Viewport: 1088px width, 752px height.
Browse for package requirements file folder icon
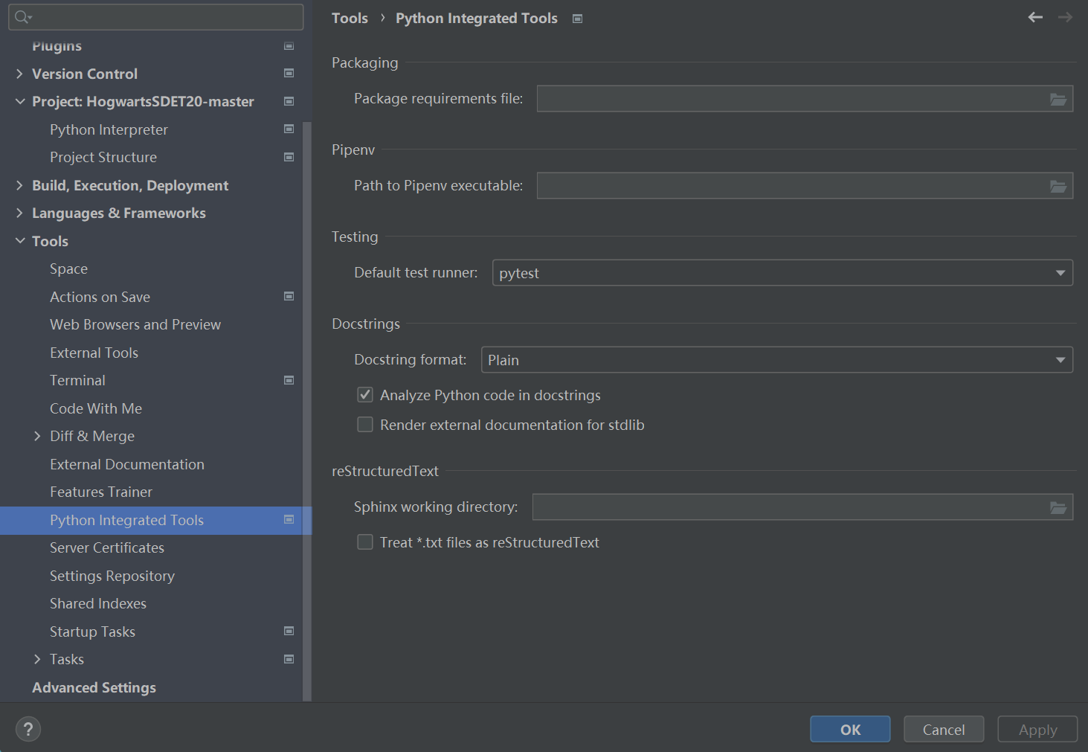[x=1058, y=99]
